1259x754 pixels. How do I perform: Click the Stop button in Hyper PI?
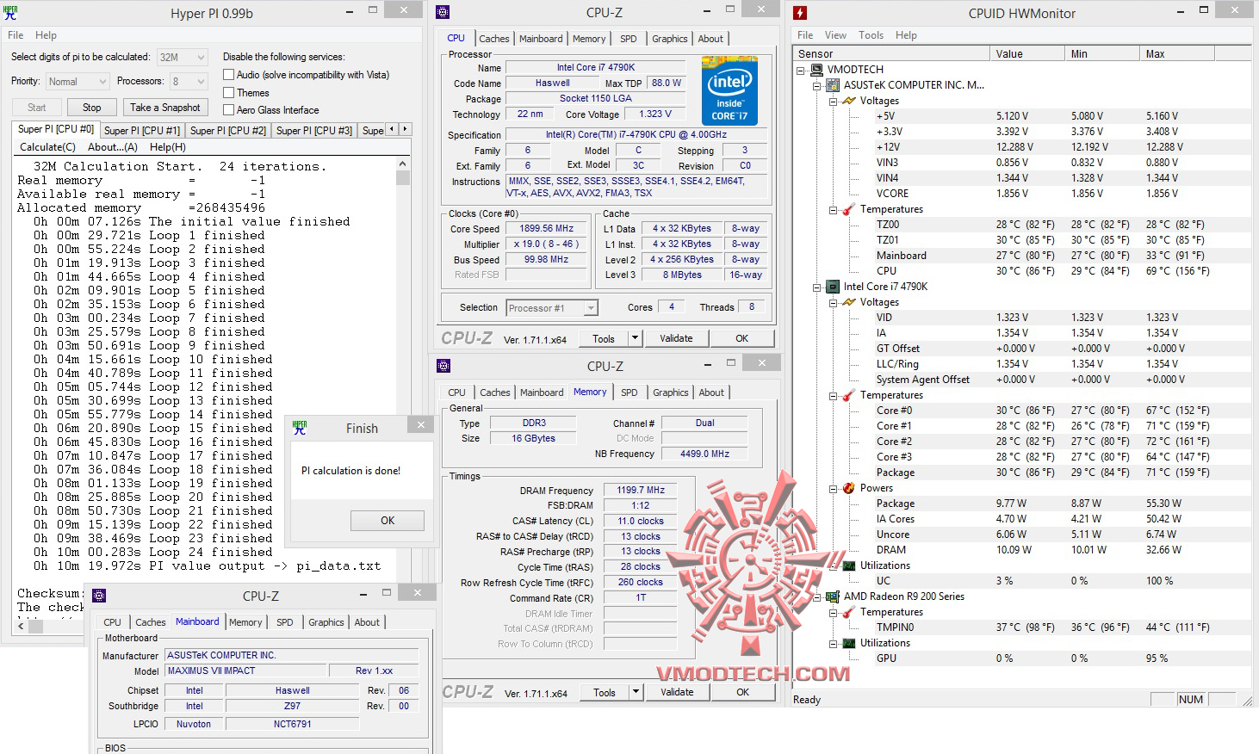click(x=92, y=108)
